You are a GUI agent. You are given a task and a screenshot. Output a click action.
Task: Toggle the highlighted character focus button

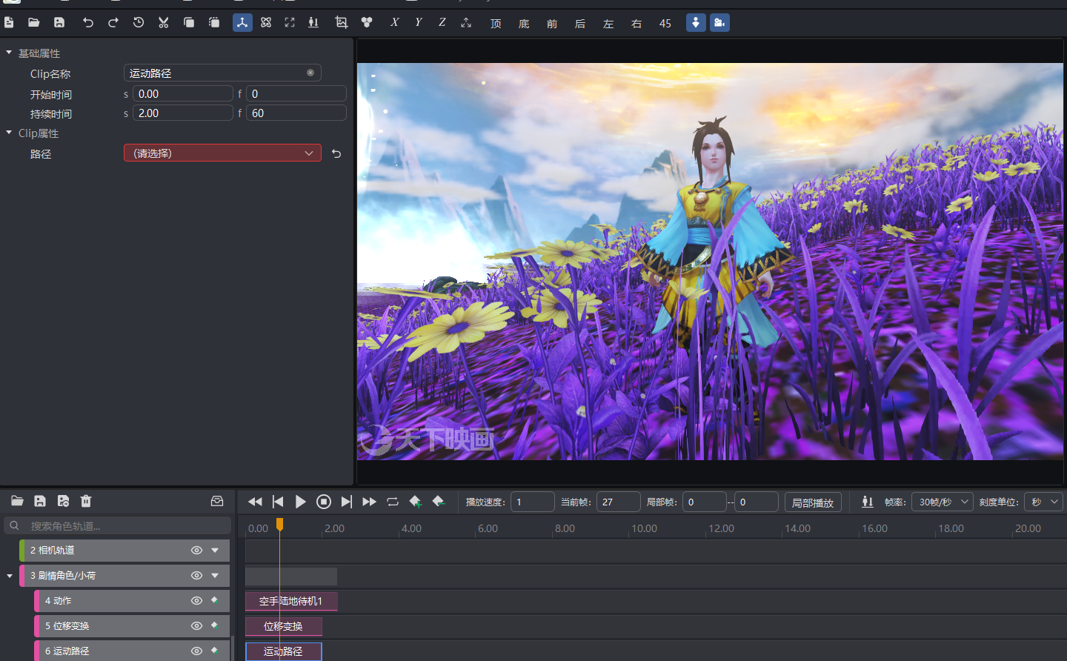[696, 23]
